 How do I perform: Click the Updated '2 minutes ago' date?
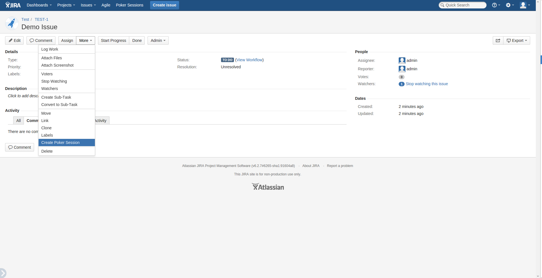click(x=411, y=114)
